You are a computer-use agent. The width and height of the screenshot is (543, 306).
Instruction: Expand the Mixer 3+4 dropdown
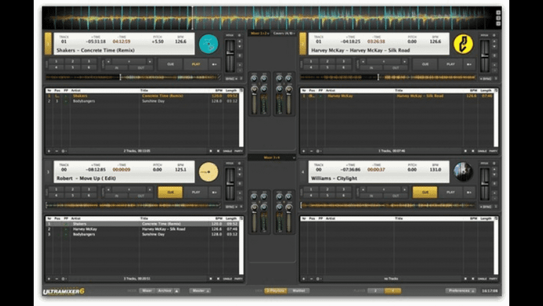(271, 158)
